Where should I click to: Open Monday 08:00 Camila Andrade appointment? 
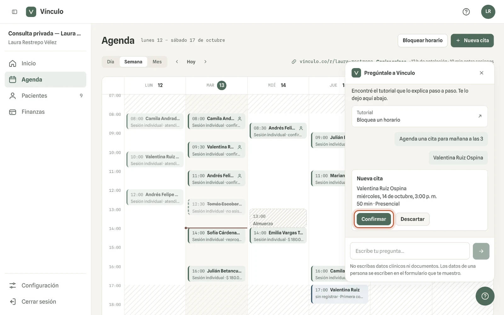(x=155, y=122)
